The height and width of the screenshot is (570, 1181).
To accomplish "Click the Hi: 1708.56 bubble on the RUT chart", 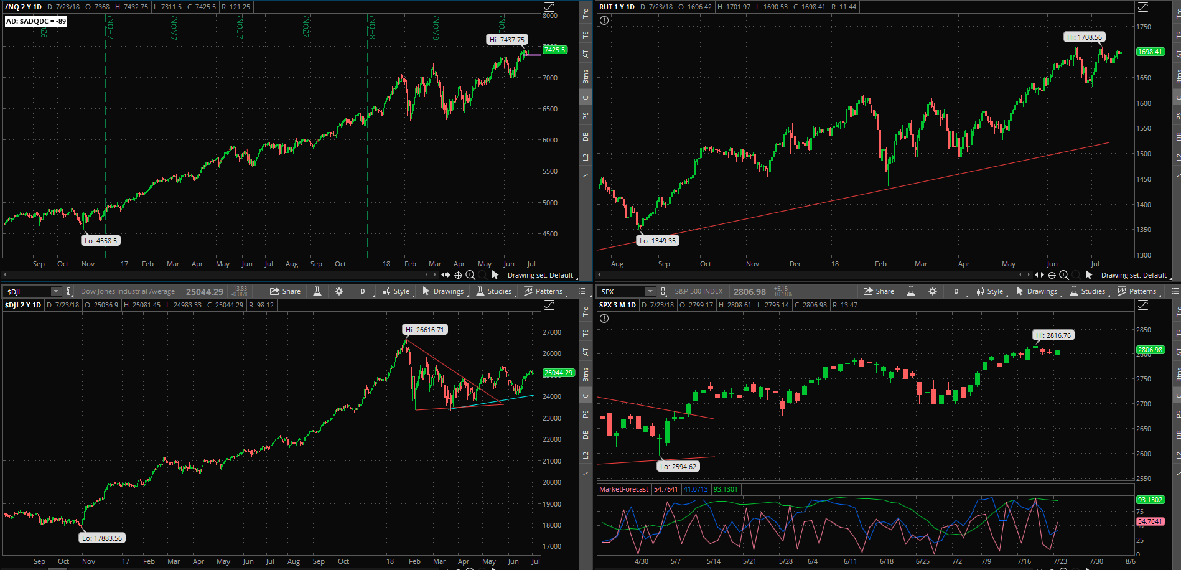I will point(1085,37).
